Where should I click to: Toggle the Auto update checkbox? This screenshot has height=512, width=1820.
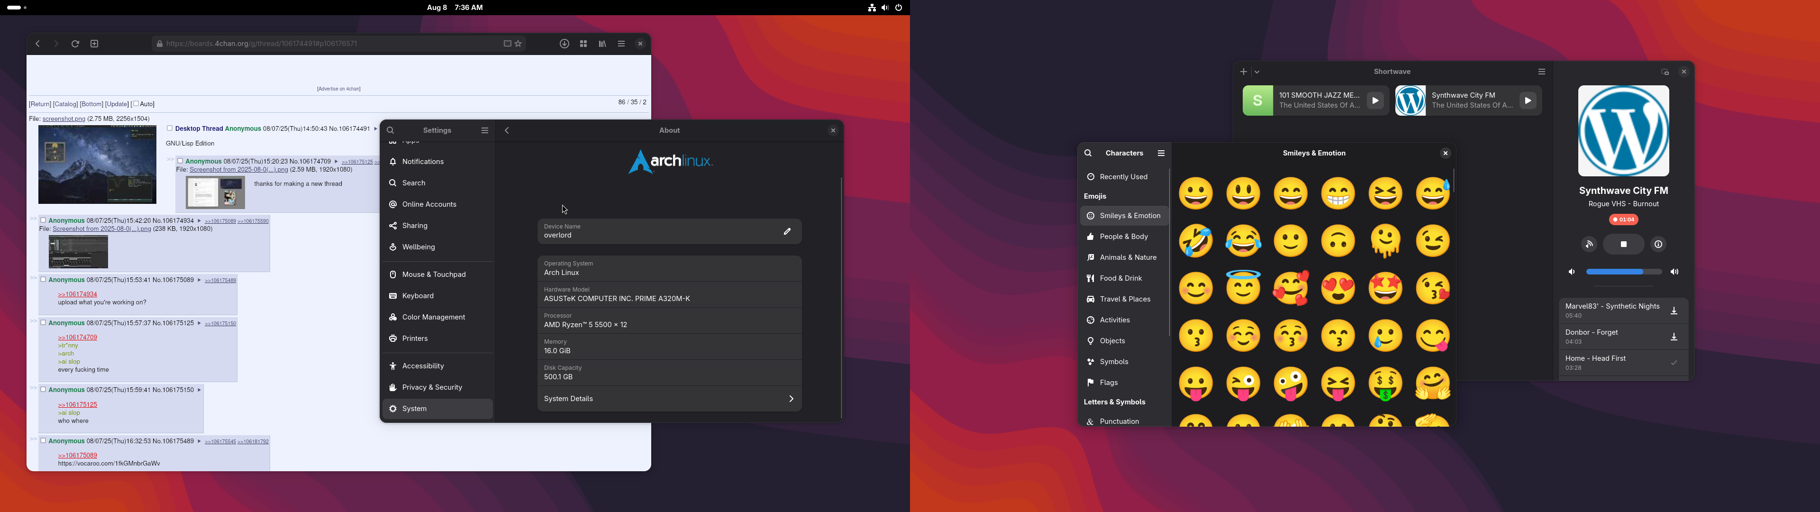pyautogui.click(x=136, y=104)
